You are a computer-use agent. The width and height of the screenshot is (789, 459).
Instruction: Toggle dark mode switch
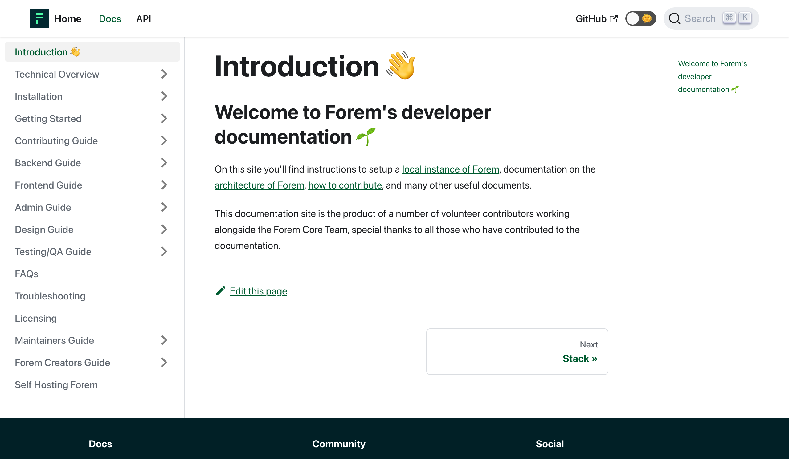point(640,18)
